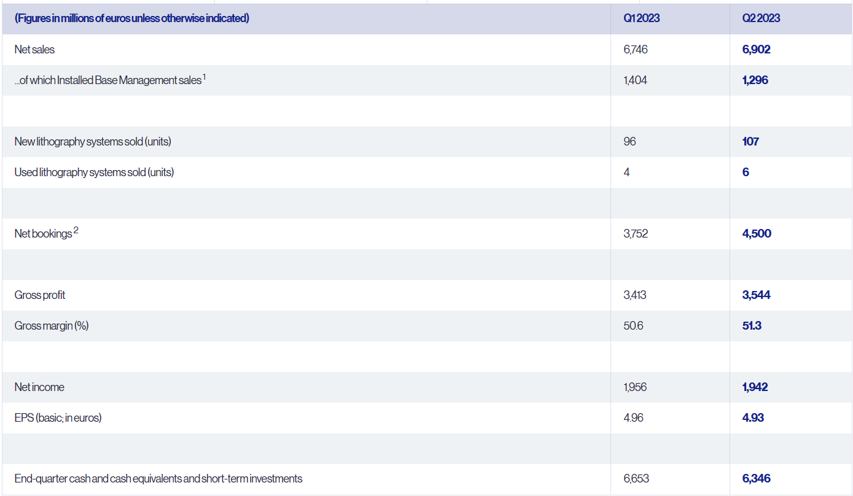Screen dimensions: 853x496
Task: Select the Q2 new systems value 107
Action: click(x=750, y=142)
